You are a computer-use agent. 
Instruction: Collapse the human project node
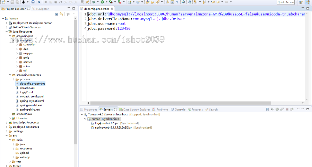(3, 18)
